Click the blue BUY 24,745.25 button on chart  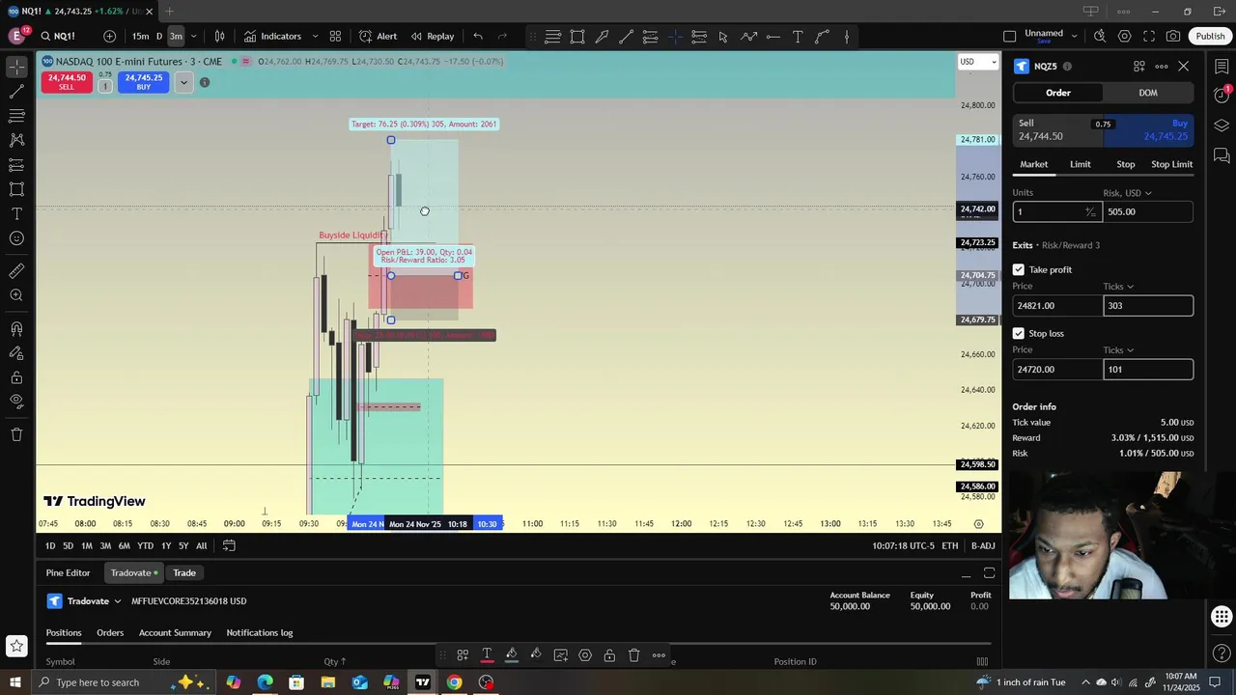click(143, 82)
